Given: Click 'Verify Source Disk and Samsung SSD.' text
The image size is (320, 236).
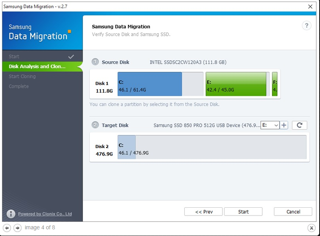Looking at the screenshot, I should (x=131, y=34).
